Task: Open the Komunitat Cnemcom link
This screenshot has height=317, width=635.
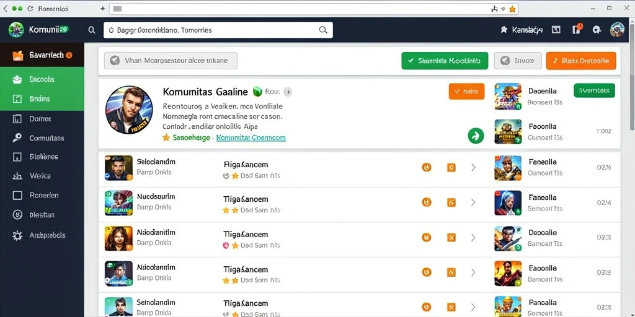Action: click(x=251, y=137)
